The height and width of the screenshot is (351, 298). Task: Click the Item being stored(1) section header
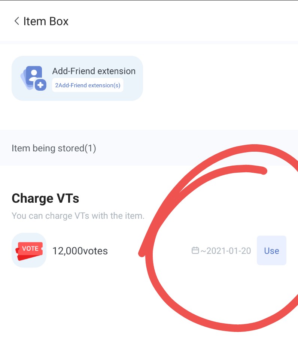[54, 148]
